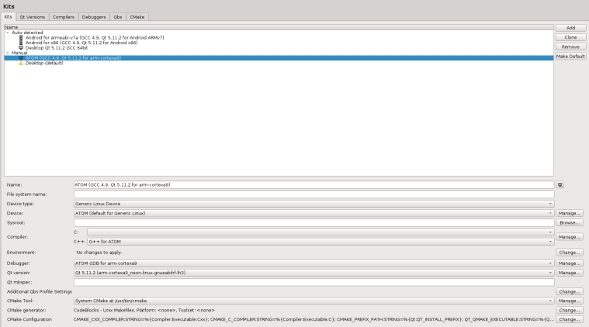The height and width of the screenshot is (327, 589).
Task: Expand the CMake Tool dropdown
Action: 313,300
